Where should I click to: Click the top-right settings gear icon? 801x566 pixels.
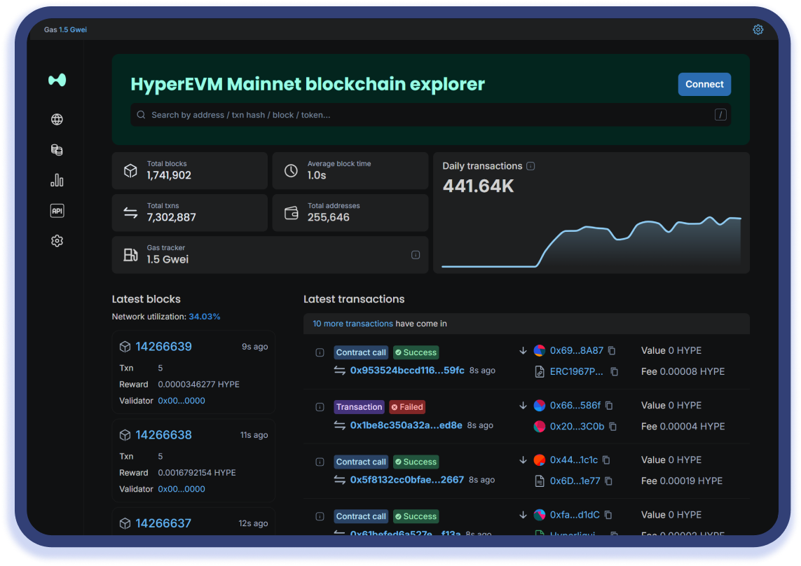[x=758, y=29]
